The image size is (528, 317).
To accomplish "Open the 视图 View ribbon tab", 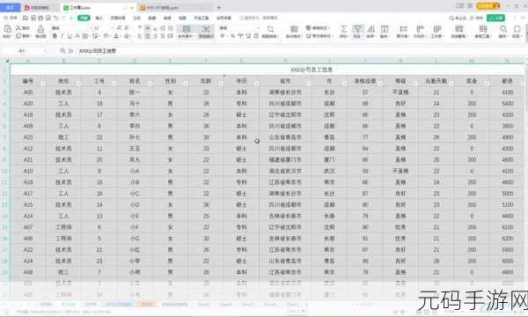I will click(x=182, y=18).
